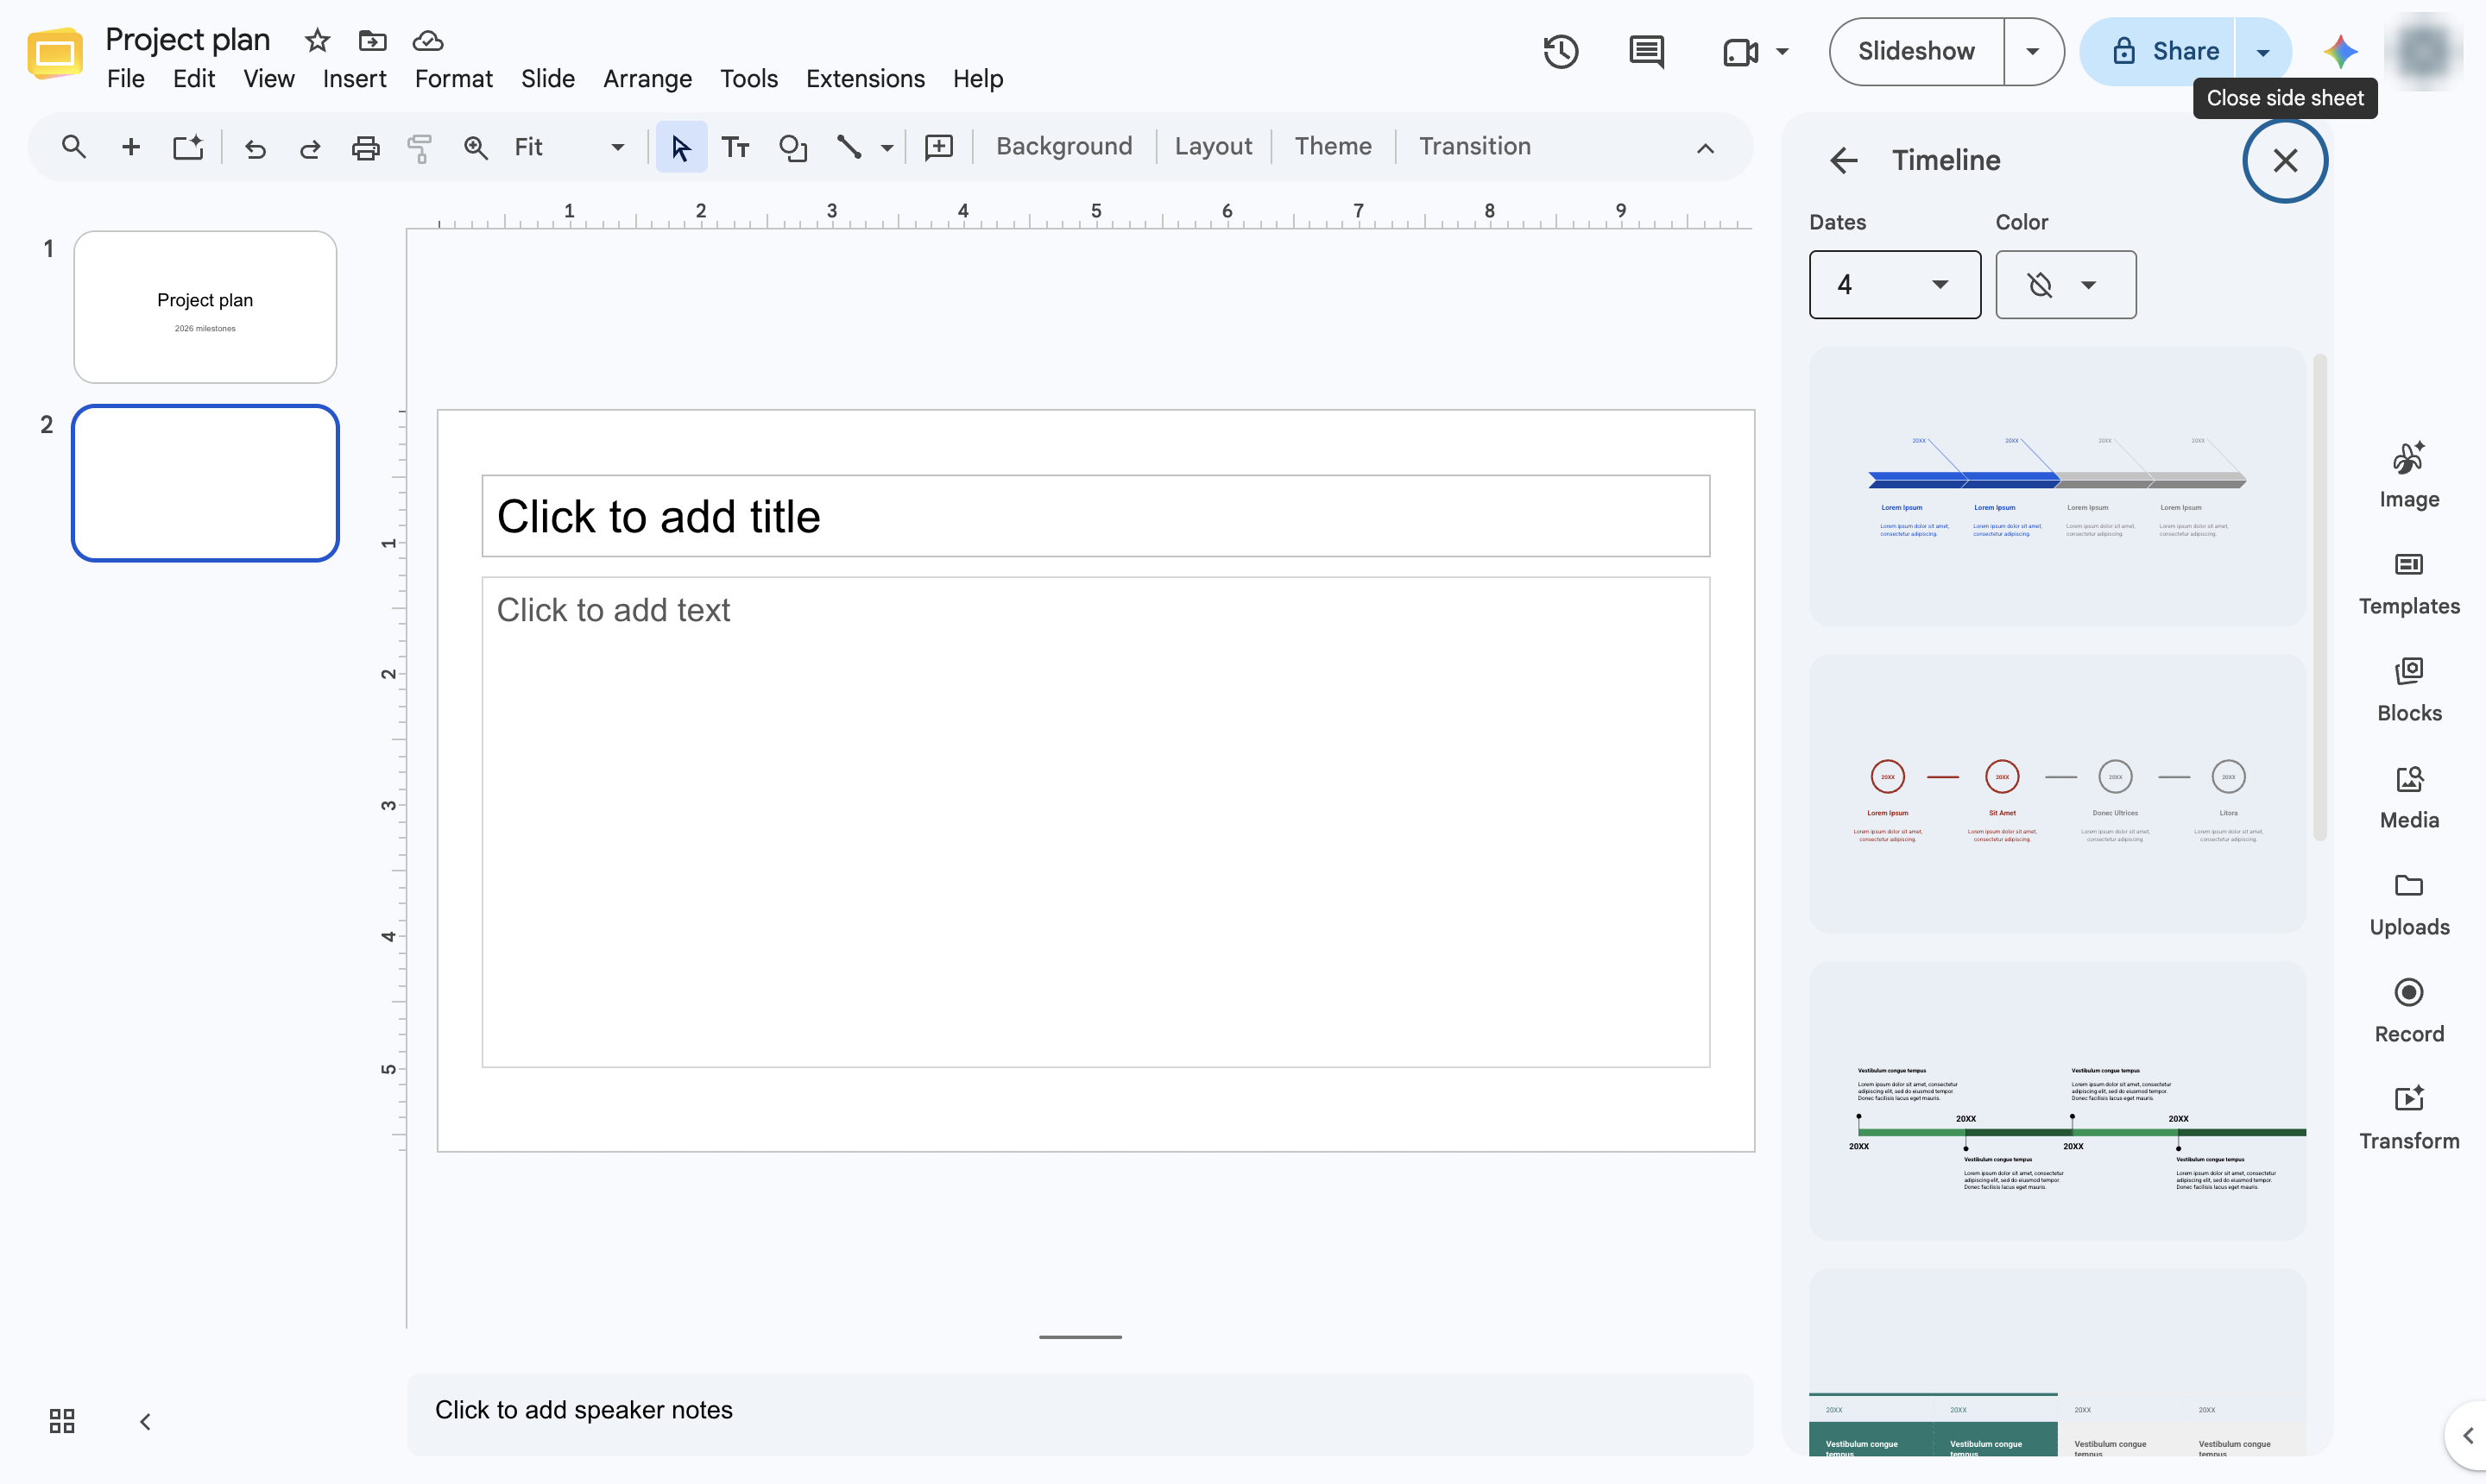Click the add comment toolbar icon
The height and width of the screenshot is (1484, 2486).
point(938,148)
